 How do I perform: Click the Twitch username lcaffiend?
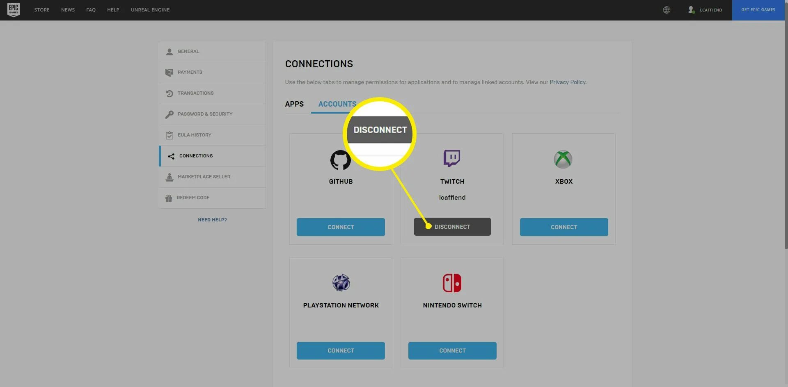point(452,198)
